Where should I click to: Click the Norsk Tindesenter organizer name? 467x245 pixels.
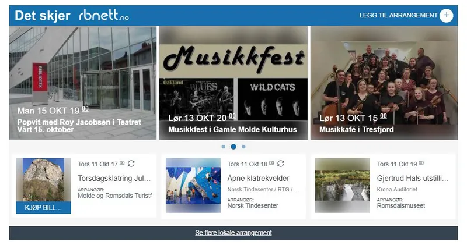point(253,205)
